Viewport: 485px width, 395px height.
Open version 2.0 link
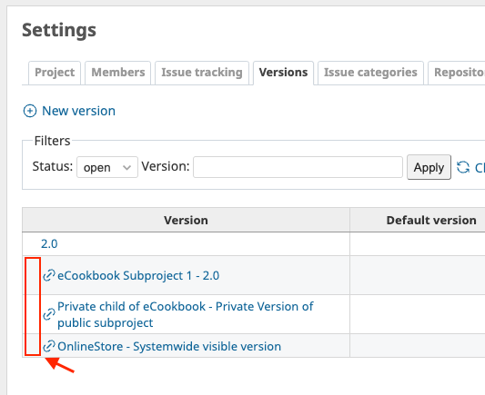pyautogui.click(x=49, y=243)
